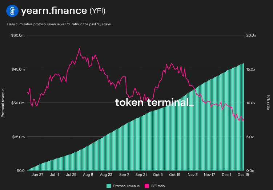Select the (YFI) ticker text

[97, 11]
